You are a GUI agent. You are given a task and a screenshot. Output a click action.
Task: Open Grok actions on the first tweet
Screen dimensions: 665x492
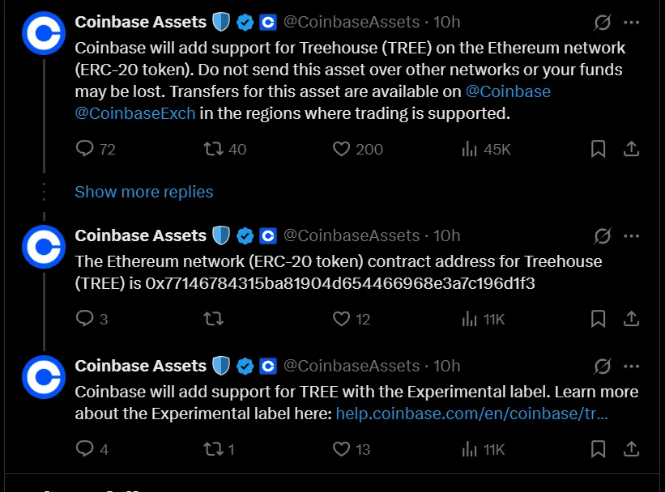tap(602, 22)
